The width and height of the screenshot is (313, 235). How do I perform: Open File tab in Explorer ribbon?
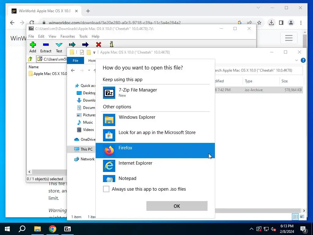pos(75,61)
